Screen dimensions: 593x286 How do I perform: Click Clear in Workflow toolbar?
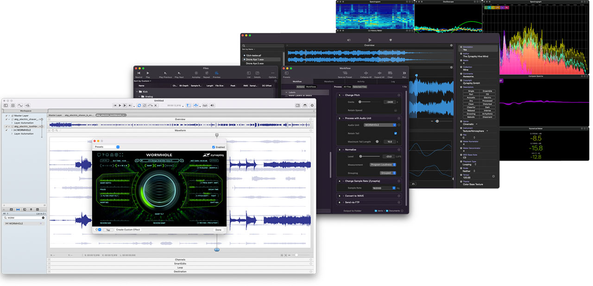390,73
